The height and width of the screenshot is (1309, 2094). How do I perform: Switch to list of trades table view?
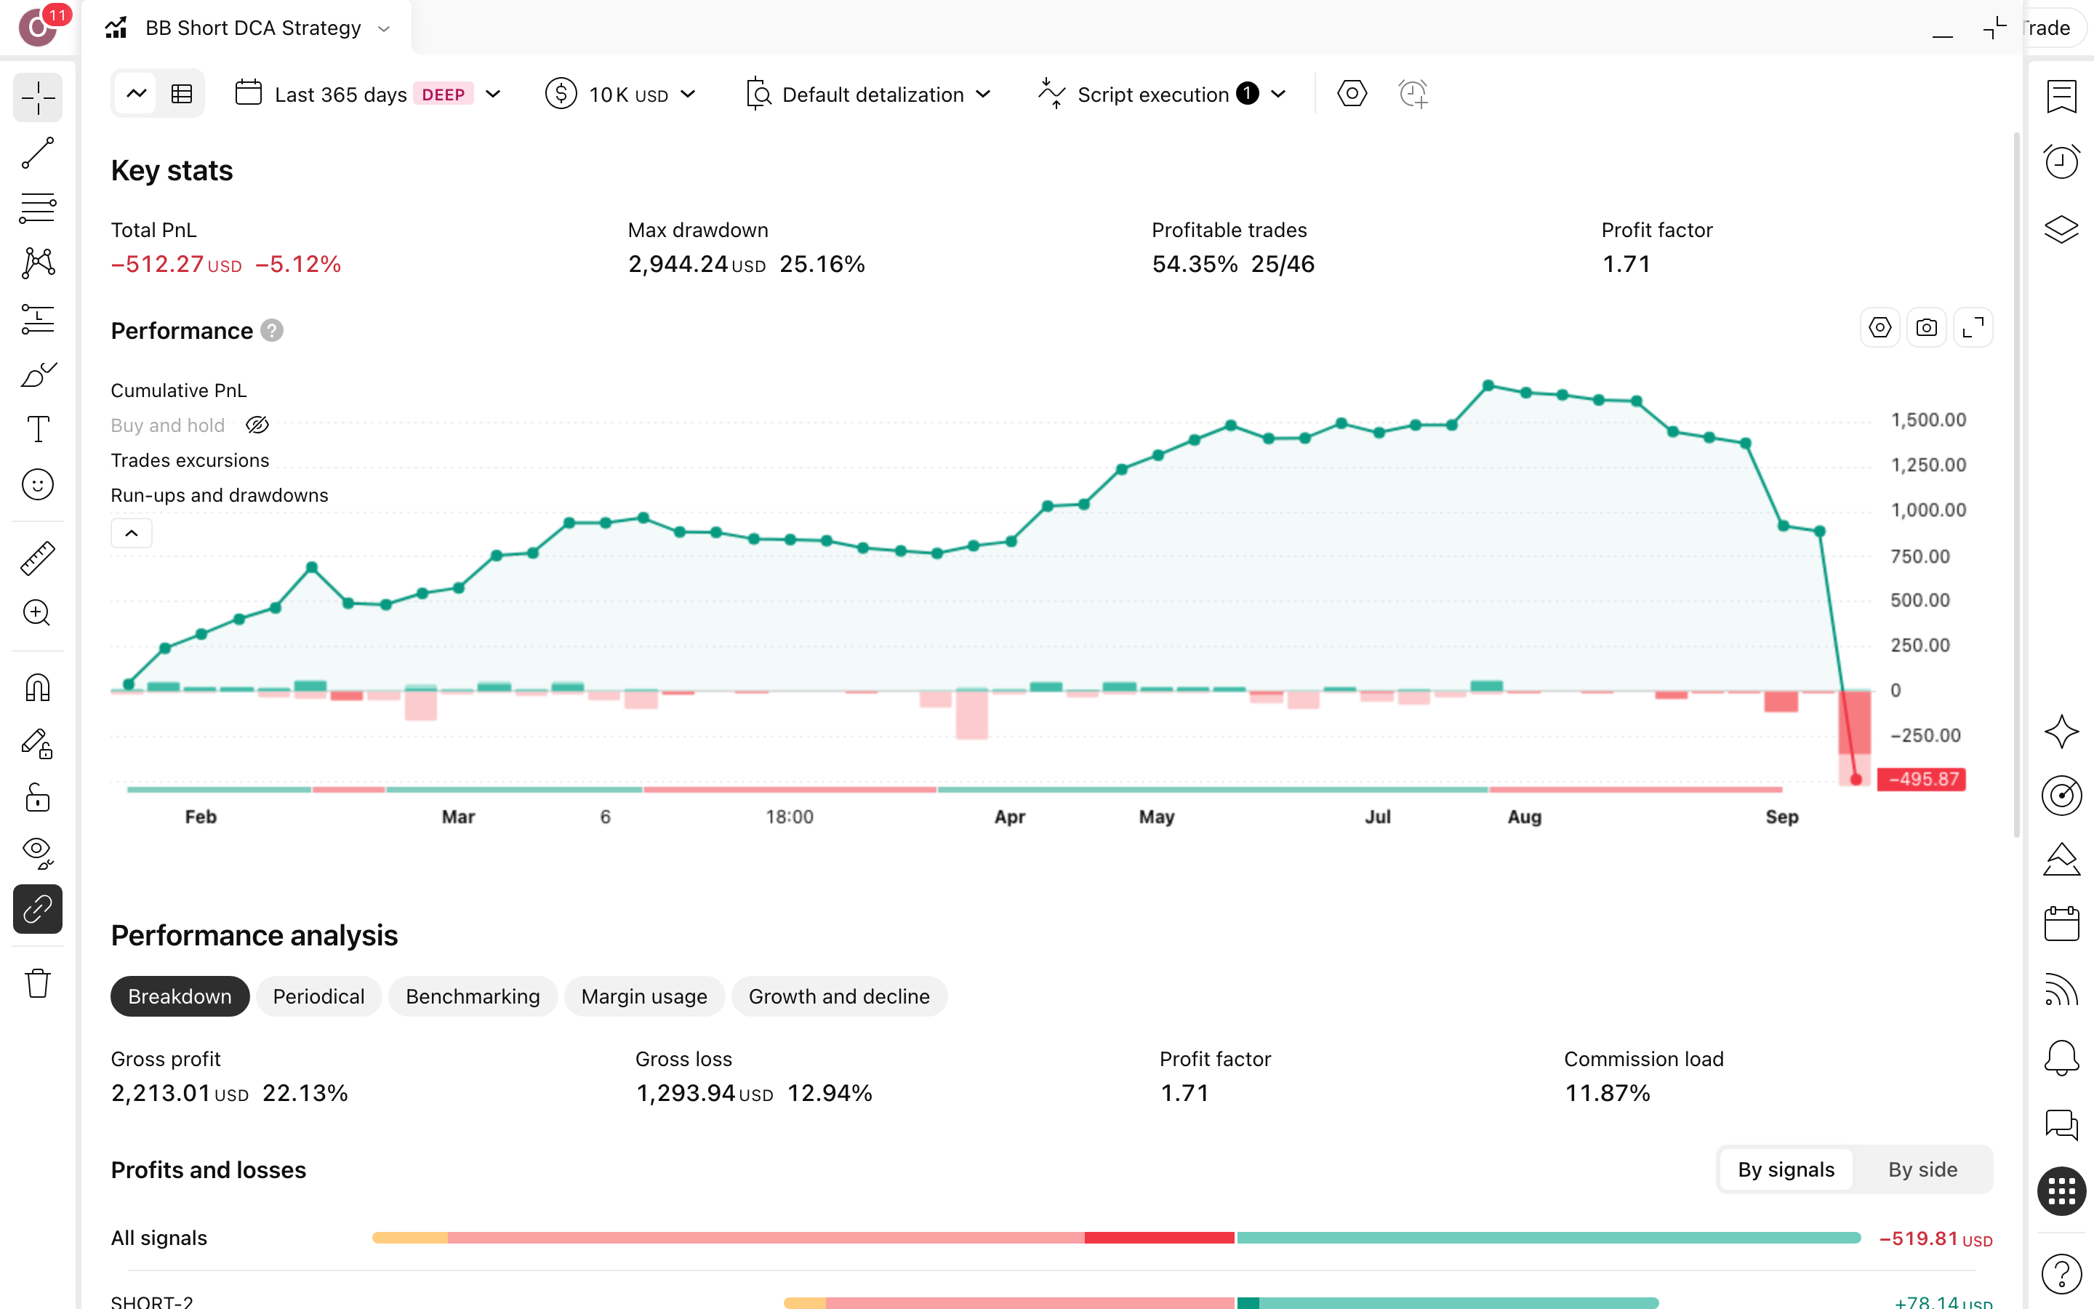point(182,94)
